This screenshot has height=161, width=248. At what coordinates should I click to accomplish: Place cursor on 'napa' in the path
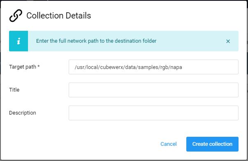pyautogui.click(x=176, y=67)
